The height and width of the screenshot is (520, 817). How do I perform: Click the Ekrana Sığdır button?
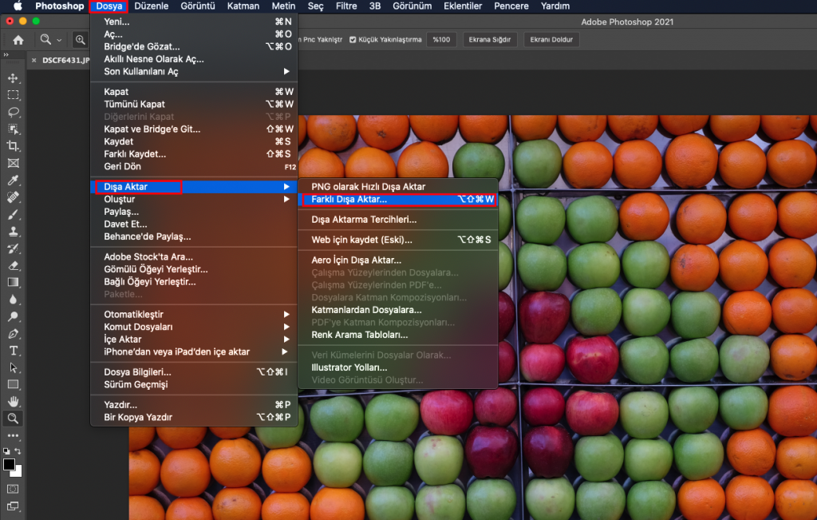click(x=490, y=40)
